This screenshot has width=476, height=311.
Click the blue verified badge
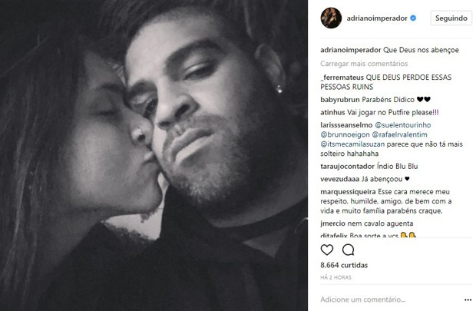click(413, 18)
